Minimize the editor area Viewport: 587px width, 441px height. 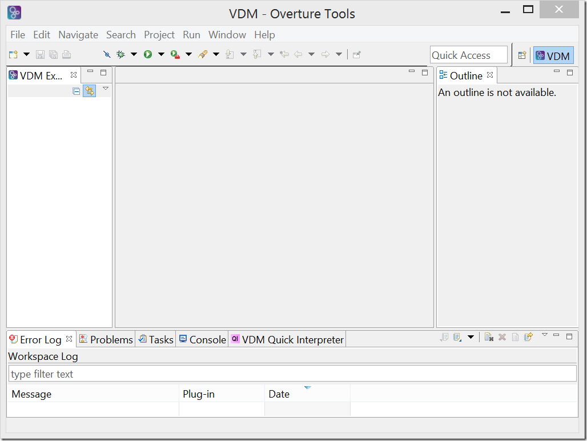(x=412, y=71)
